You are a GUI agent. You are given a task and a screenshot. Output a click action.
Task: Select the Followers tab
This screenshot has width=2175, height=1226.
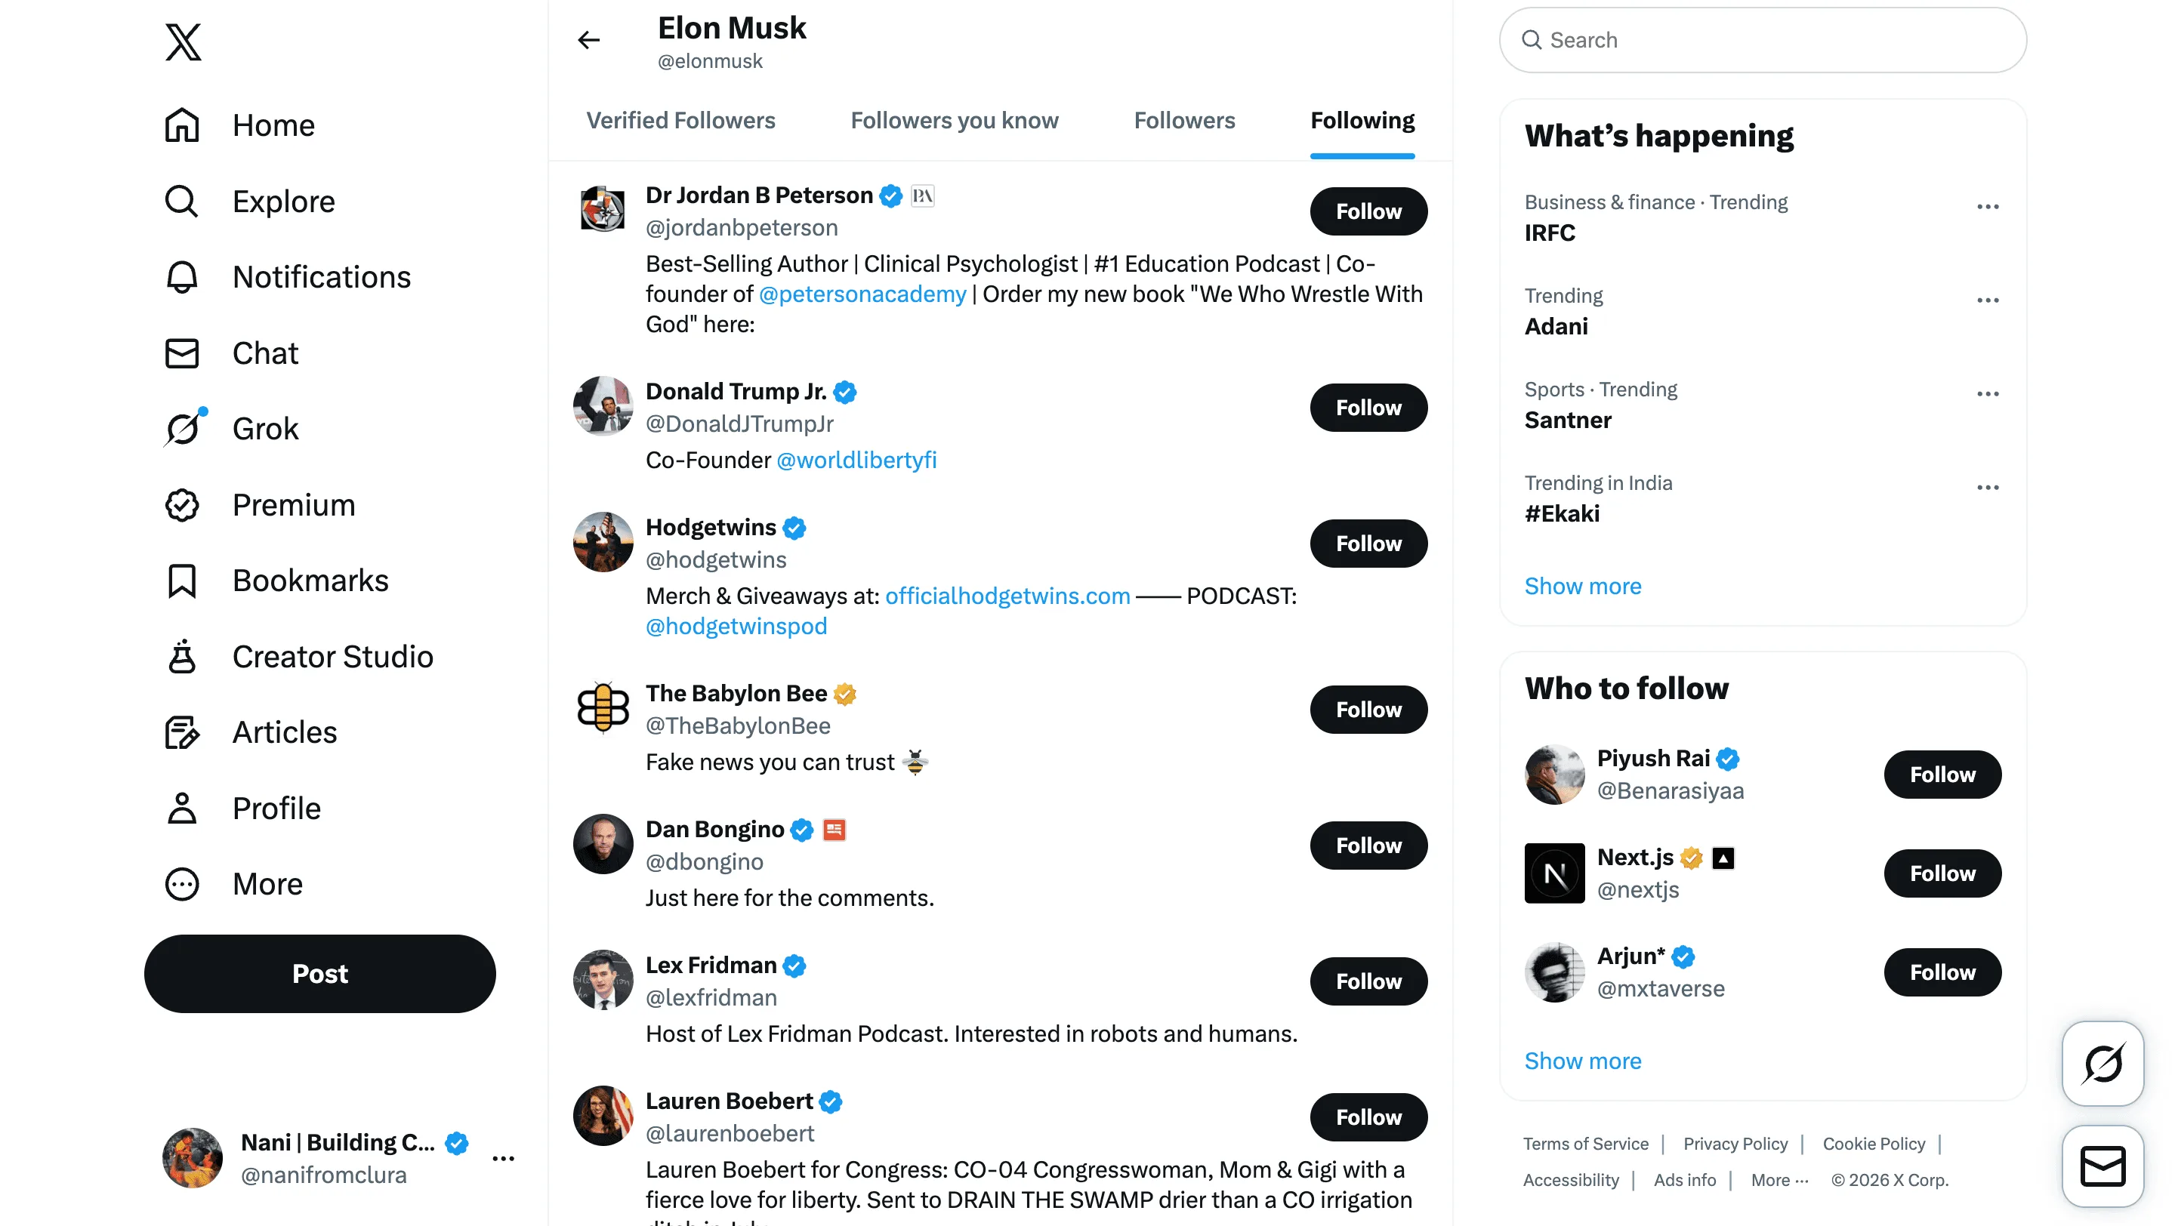(1185, 121)
